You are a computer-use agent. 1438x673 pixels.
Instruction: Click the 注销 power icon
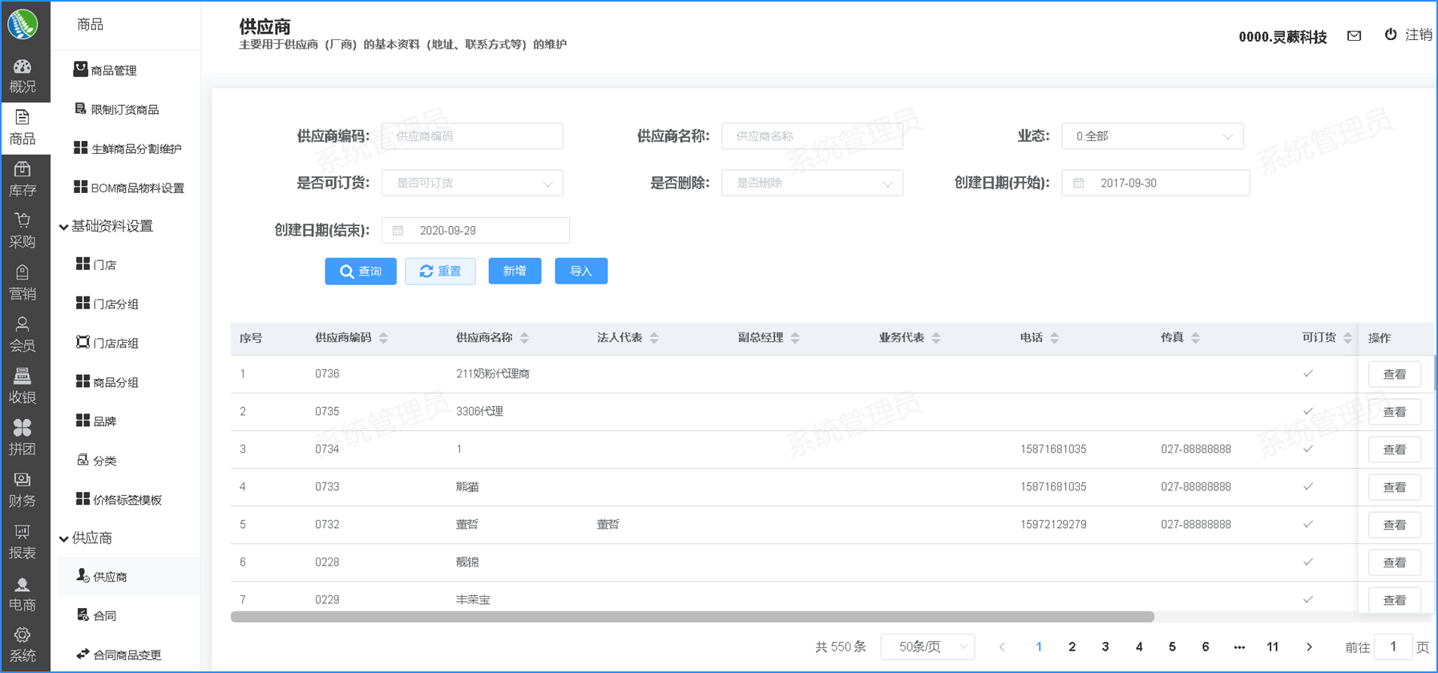(x=1391, y=34)
